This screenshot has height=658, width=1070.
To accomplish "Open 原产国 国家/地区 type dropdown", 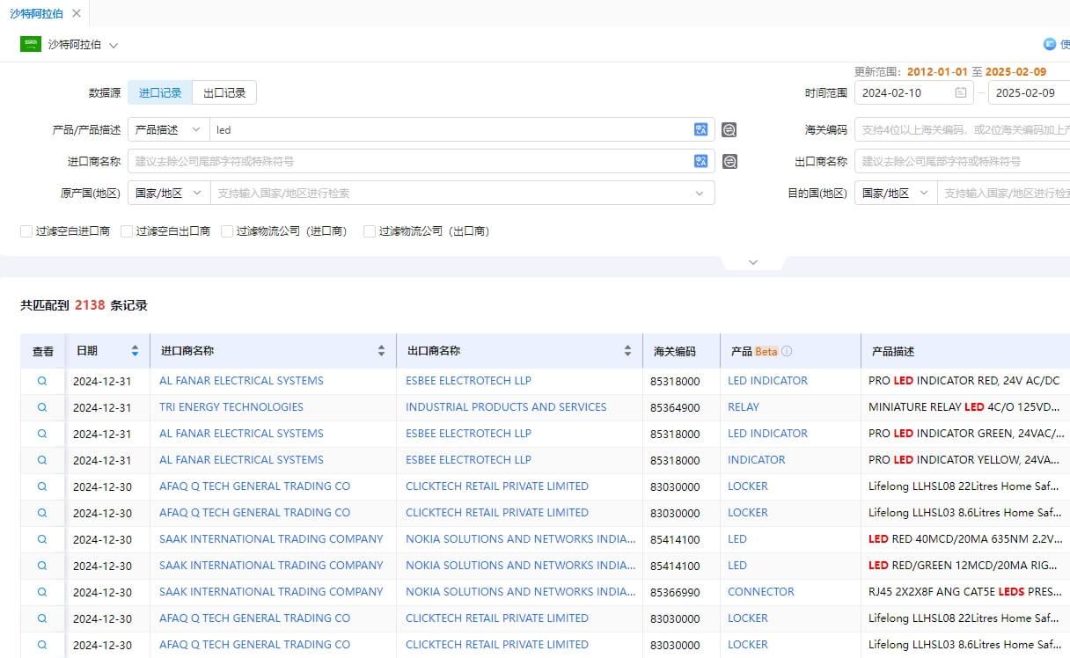I will tap(169, 193).
